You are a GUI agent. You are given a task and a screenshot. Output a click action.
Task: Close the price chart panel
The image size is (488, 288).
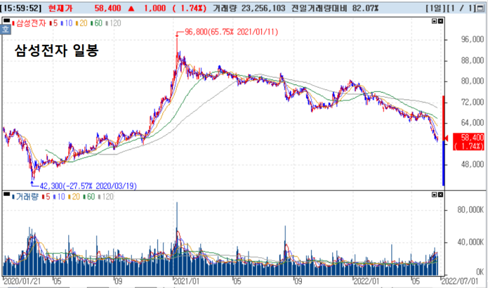click(x=441, y=21)
